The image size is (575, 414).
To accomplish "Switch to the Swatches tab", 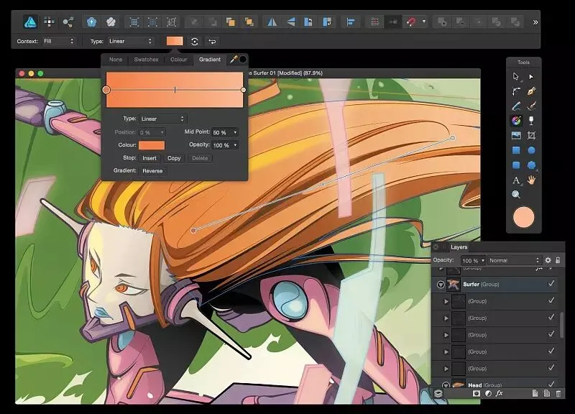I will coord(146,60).
